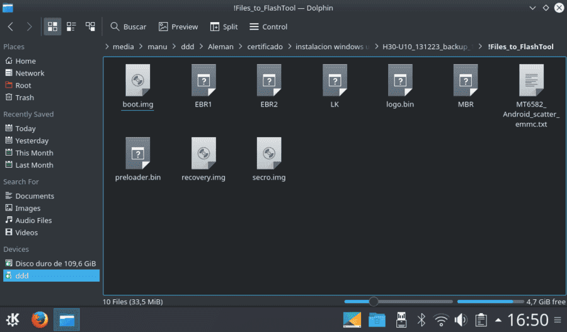Click the 4,7 GiB free space bar

(490, 301)
